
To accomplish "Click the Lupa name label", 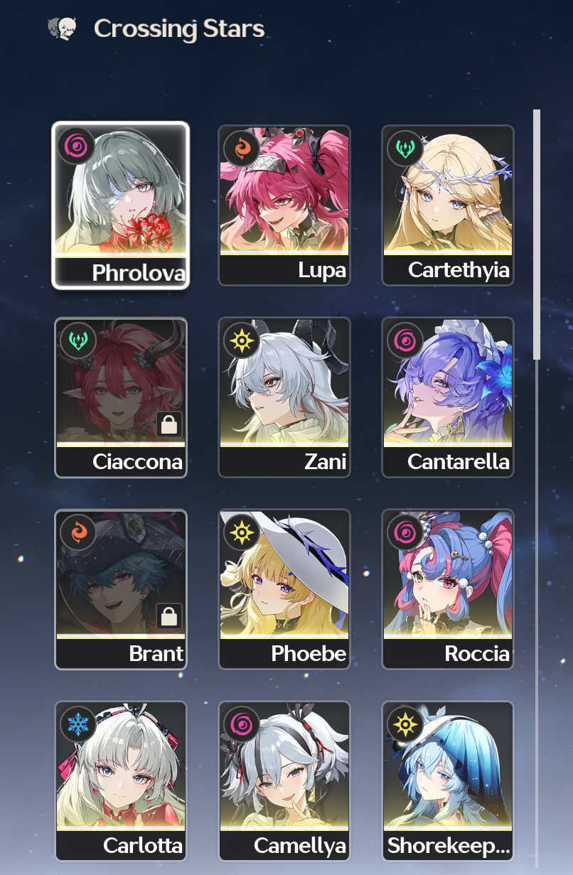I will 322,270.
